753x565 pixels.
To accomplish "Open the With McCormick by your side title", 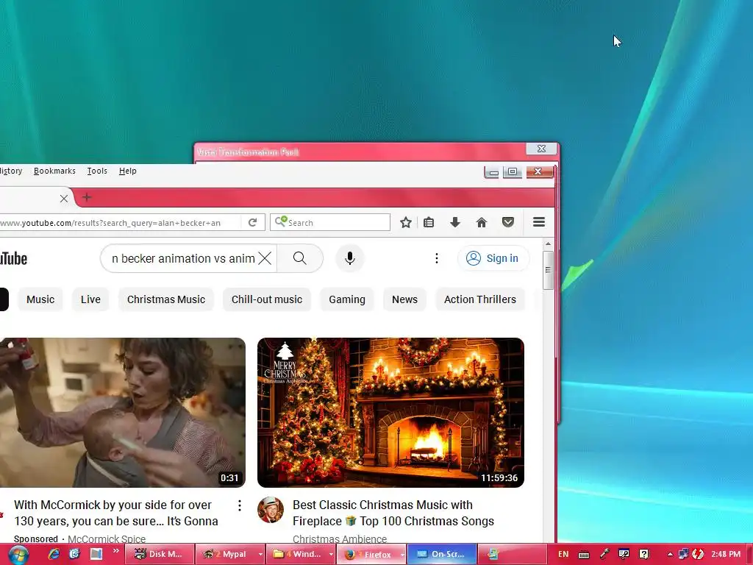I will 115,513.
